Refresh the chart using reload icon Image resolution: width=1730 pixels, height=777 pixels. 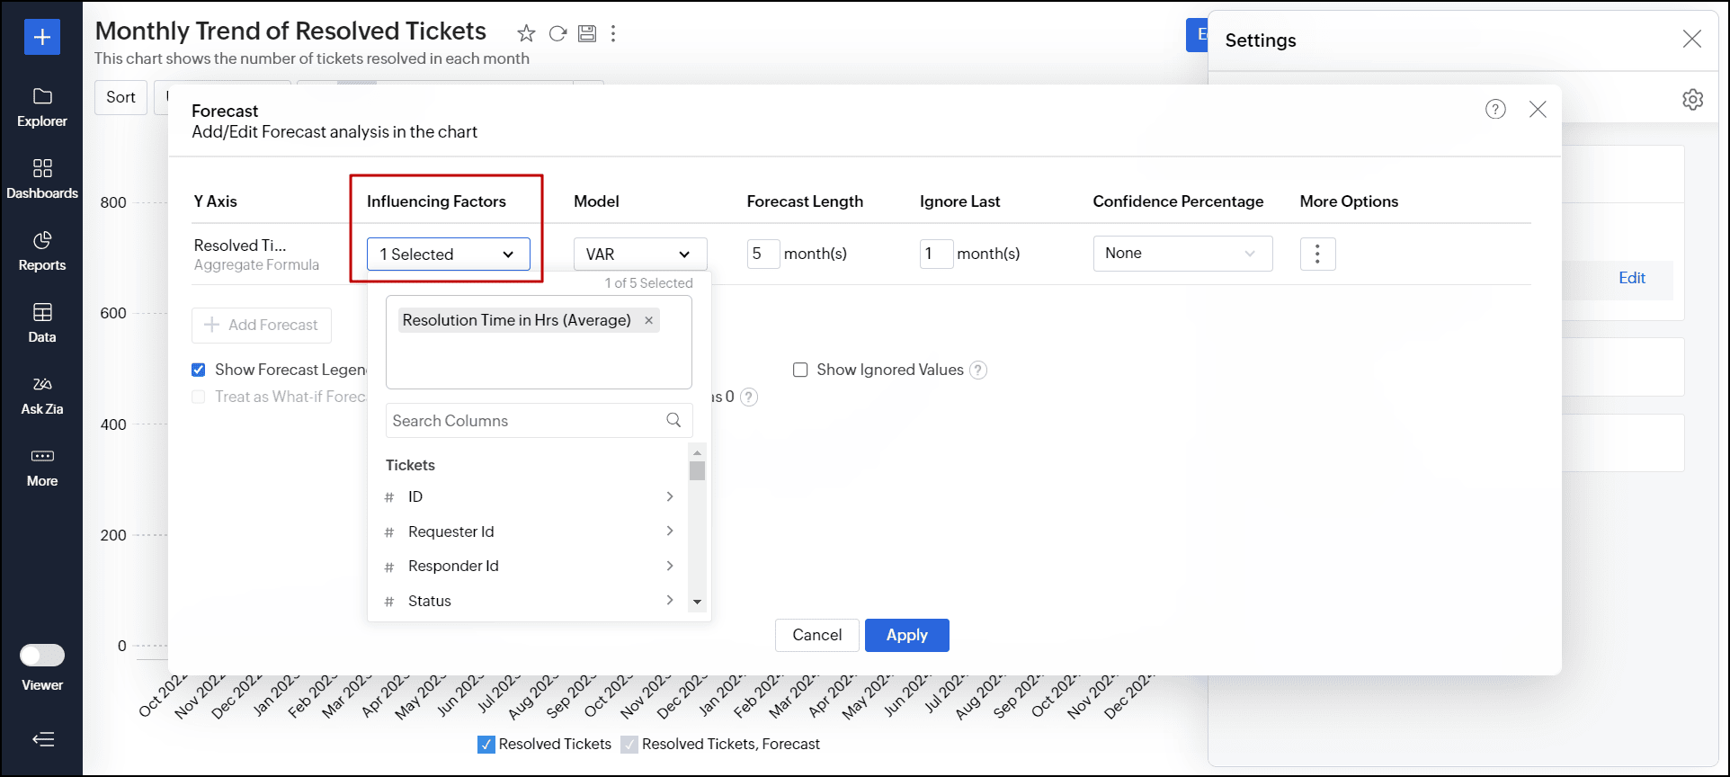point(557,34)
